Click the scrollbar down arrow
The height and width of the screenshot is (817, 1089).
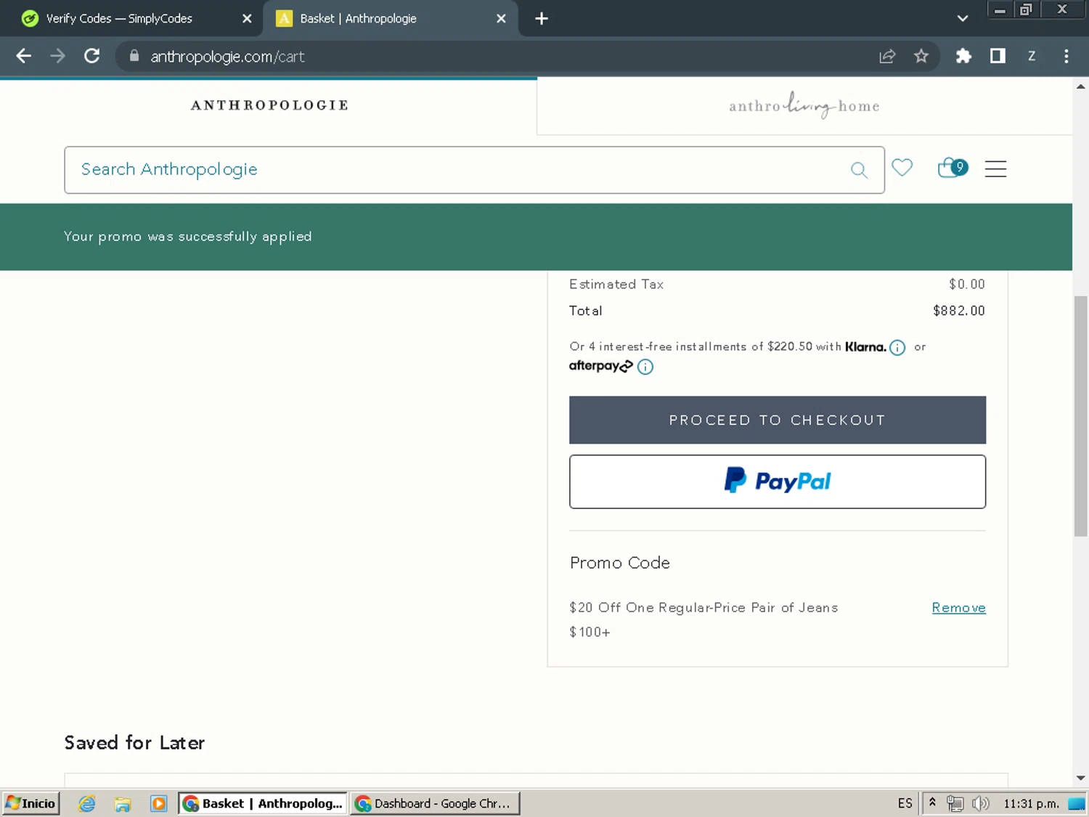click(1080, 778)
